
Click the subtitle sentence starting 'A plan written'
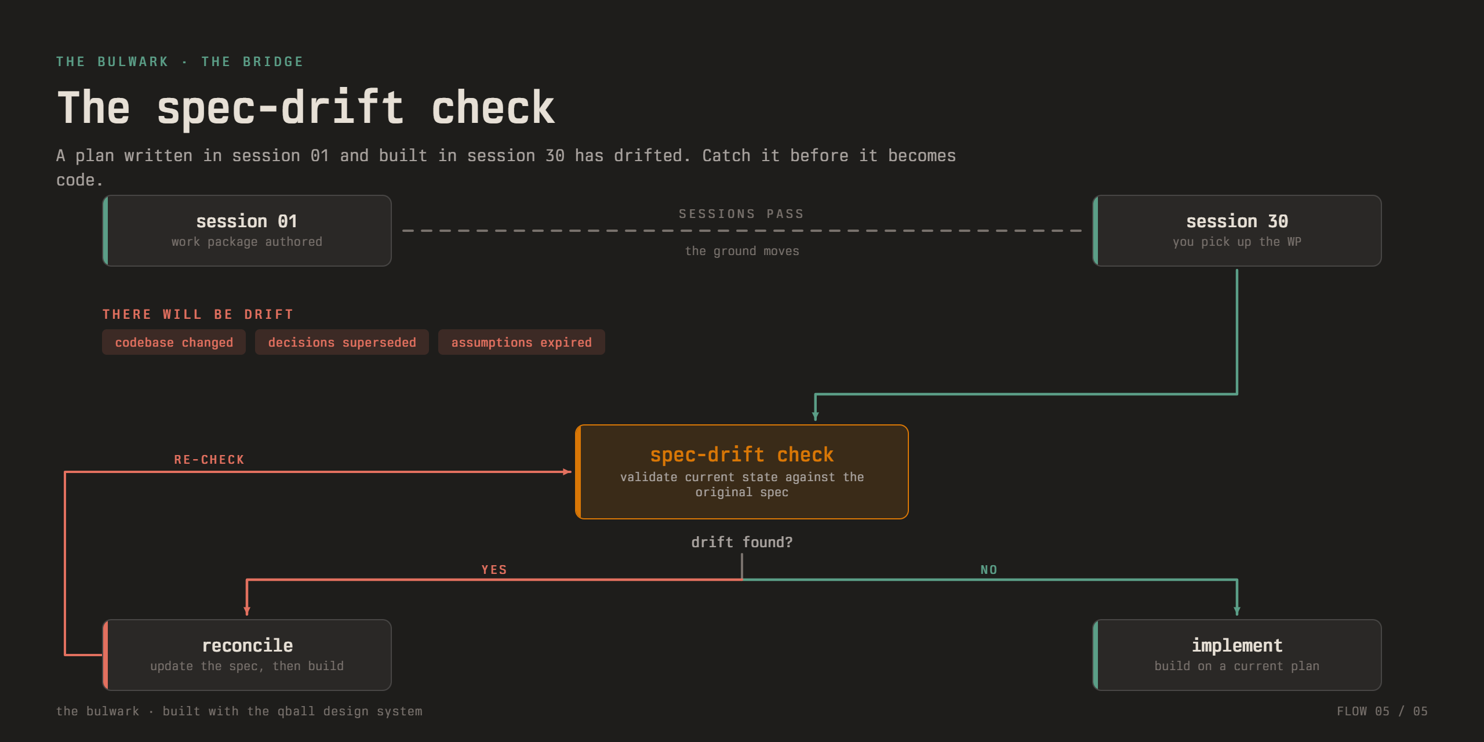click(506, 168)
